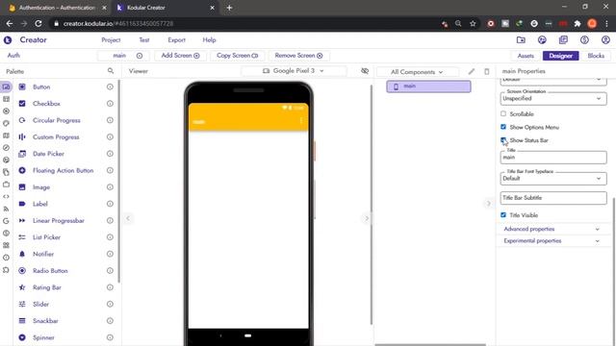Select the Label component in palette

40,204
